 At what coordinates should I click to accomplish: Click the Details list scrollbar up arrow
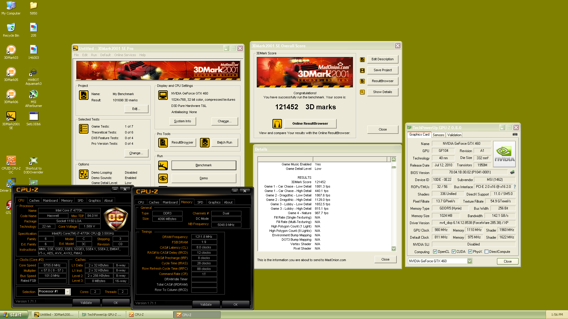tap(393, 159)
